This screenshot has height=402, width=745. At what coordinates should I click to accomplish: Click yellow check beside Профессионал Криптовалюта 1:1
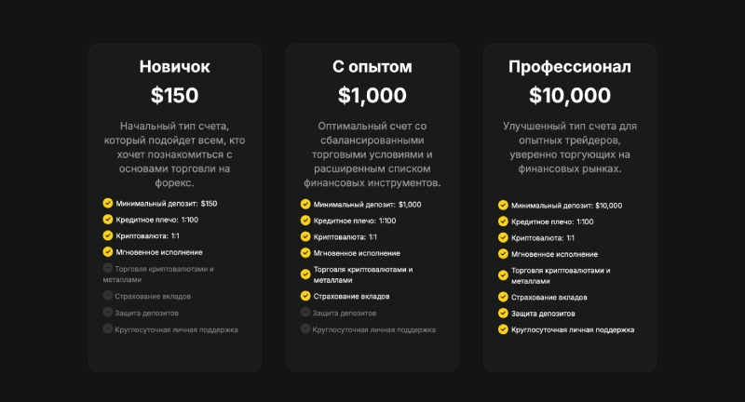coord(503,238)
